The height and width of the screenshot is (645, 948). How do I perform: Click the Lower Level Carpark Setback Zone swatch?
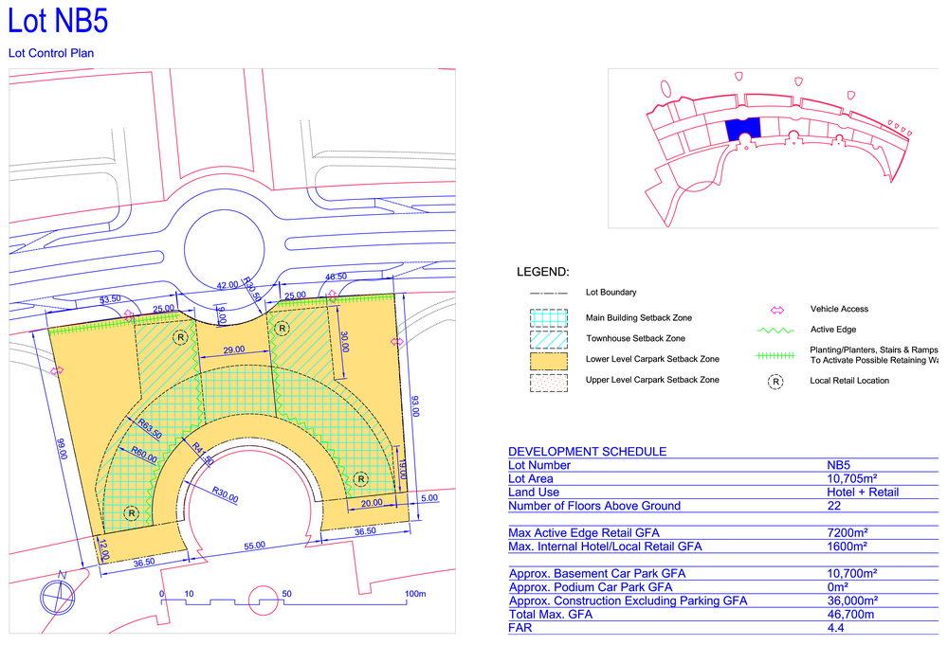548,360
